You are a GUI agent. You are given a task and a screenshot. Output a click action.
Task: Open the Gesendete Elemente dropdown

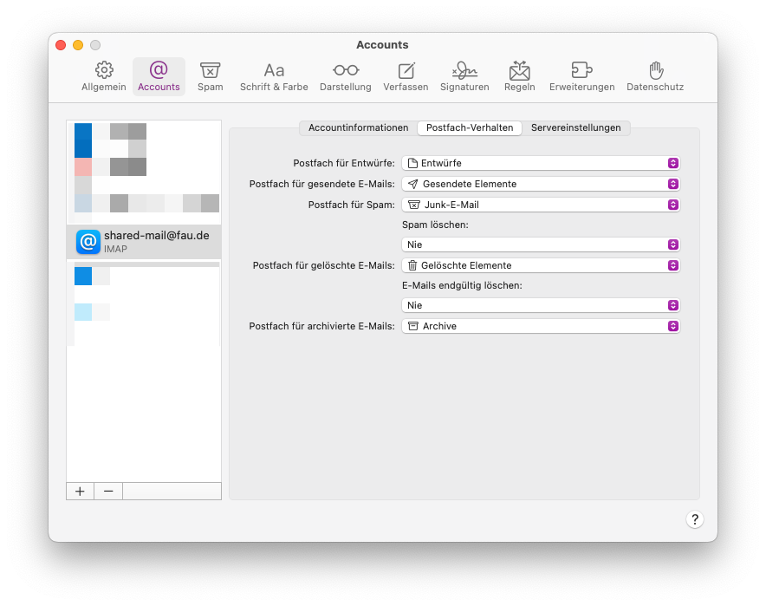click(541, 184)
